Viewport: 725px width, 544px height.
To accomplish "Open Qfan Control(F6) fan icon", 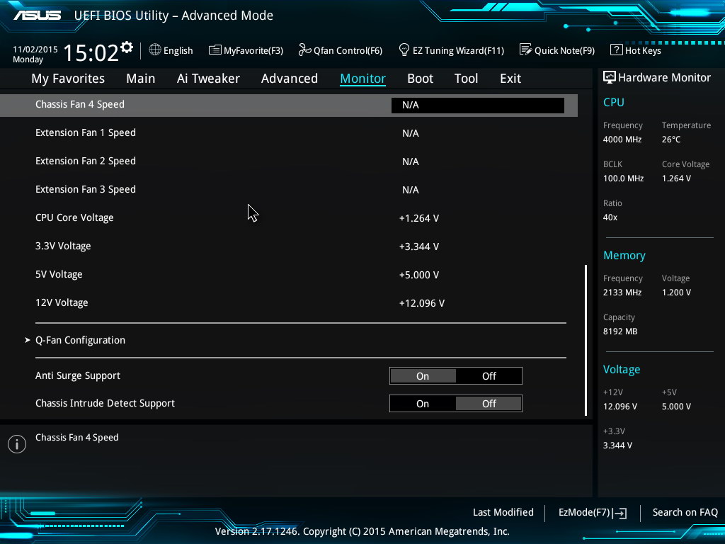I will (304, 50).
